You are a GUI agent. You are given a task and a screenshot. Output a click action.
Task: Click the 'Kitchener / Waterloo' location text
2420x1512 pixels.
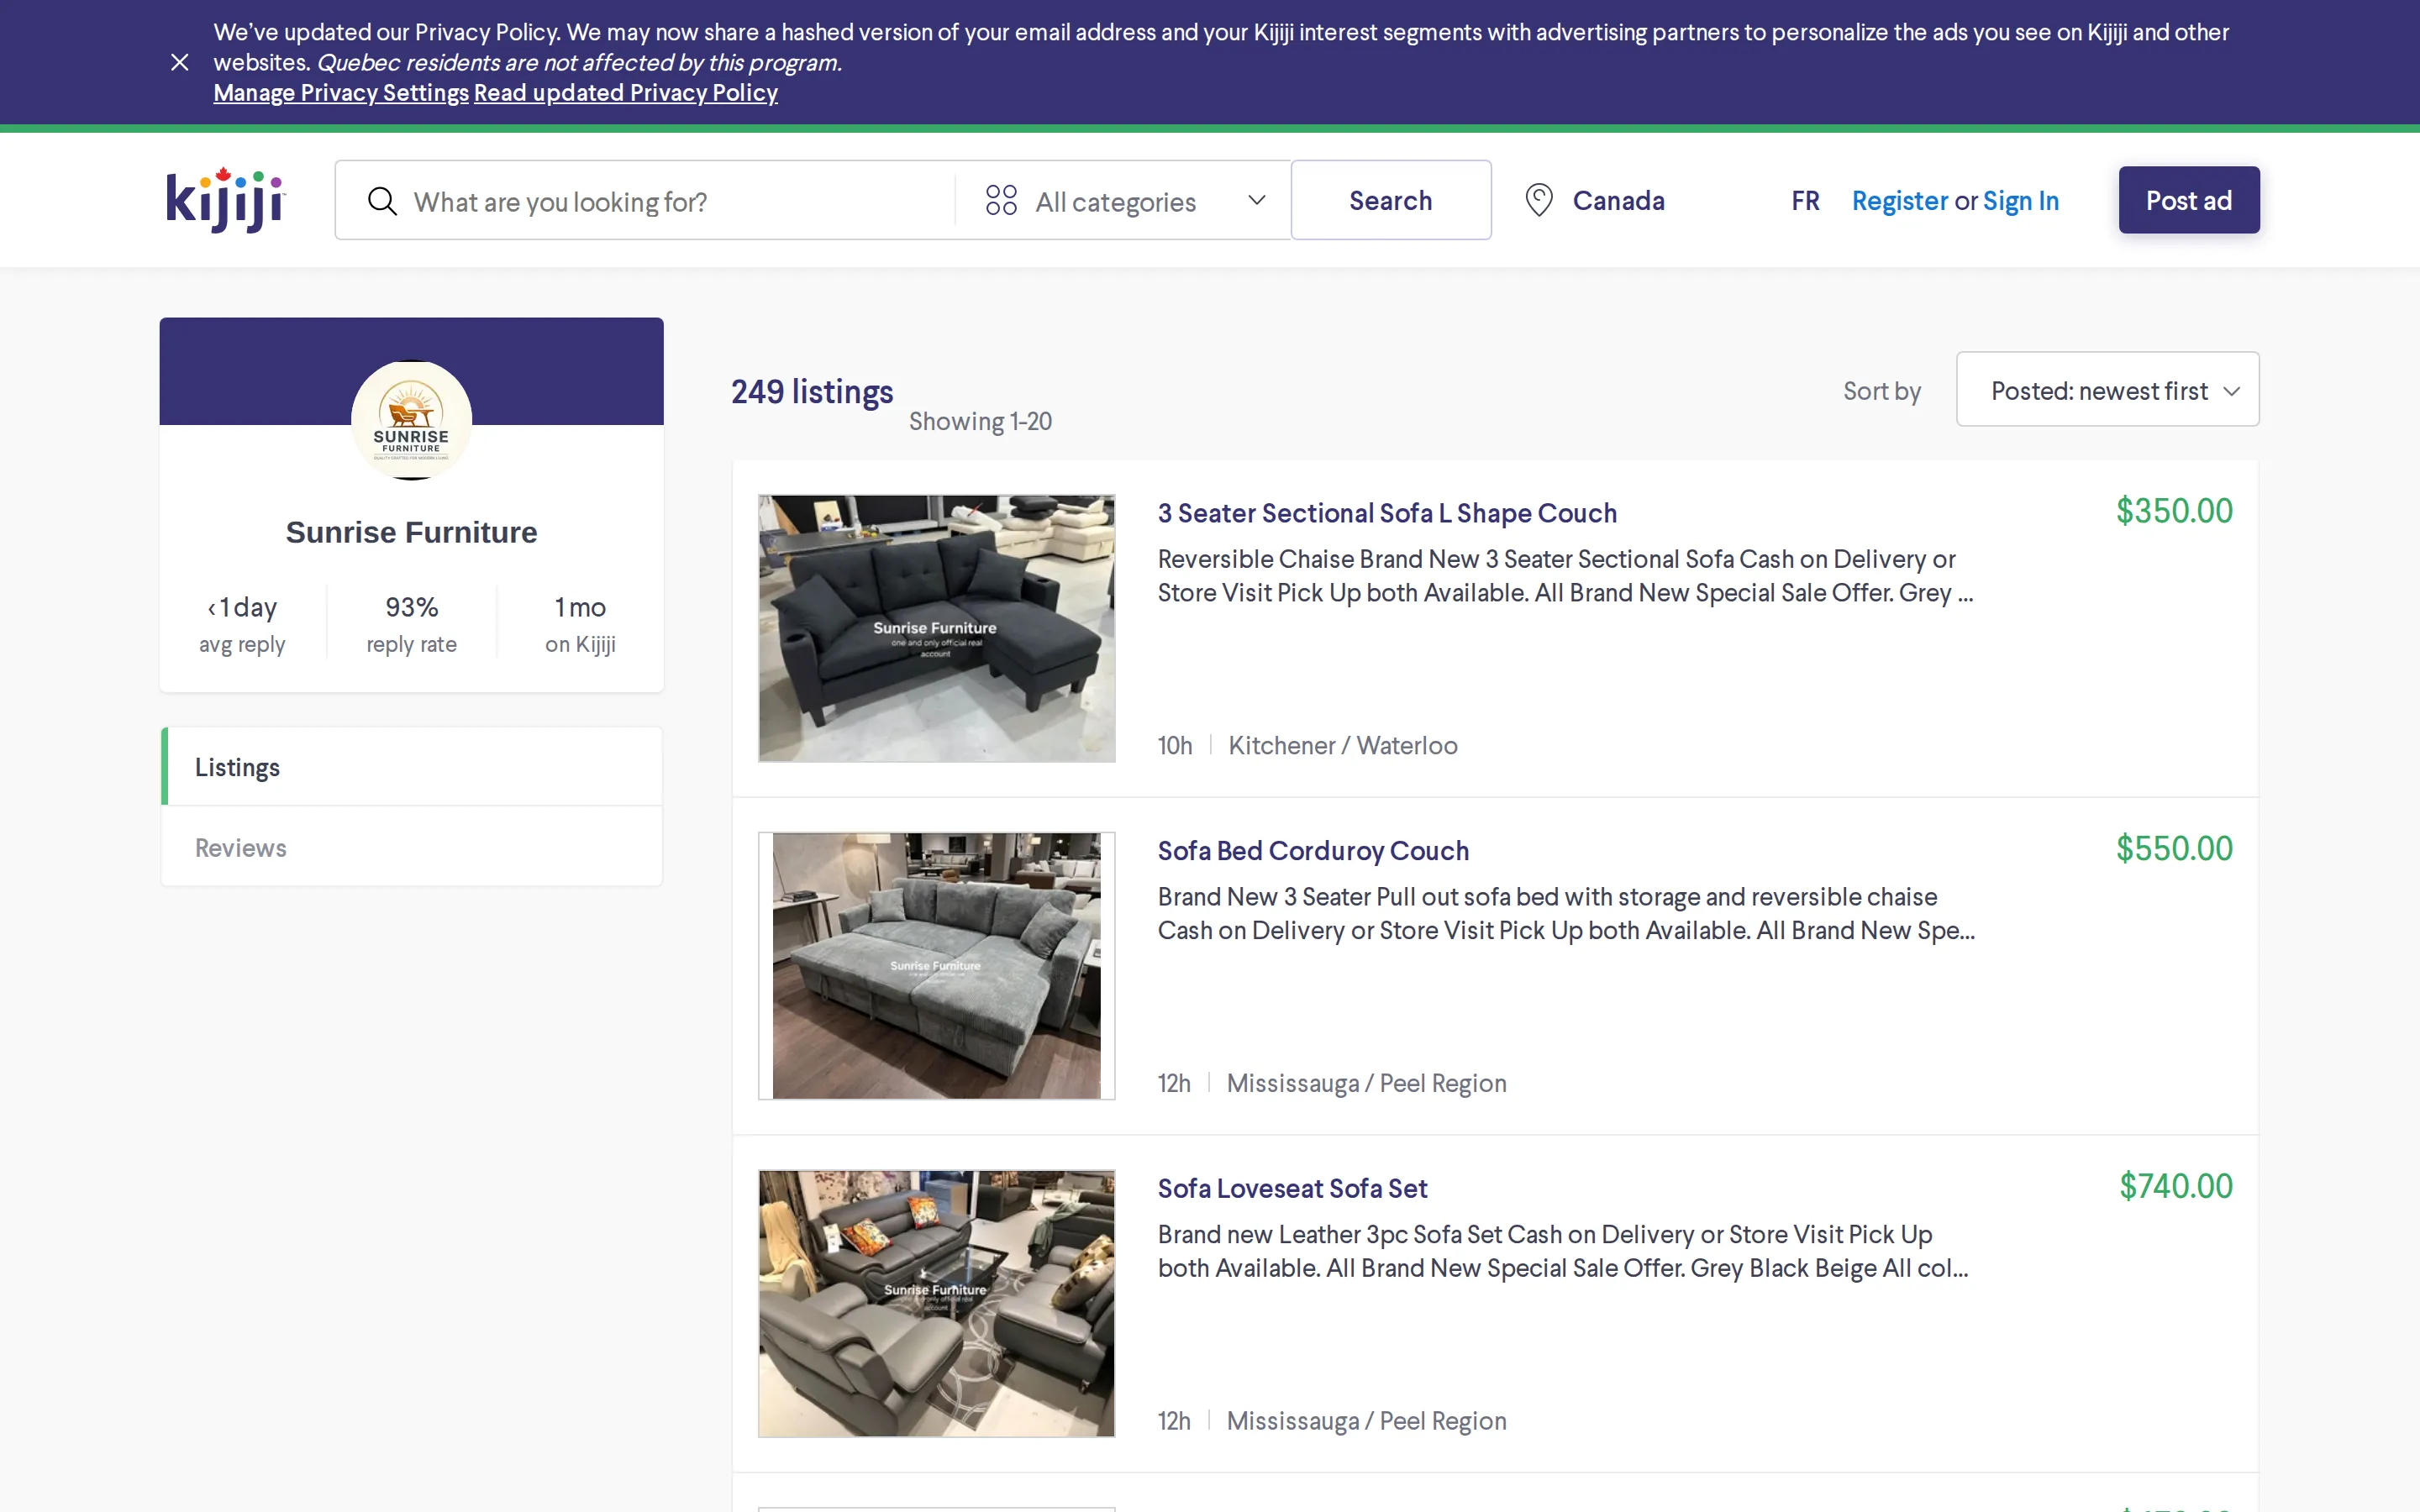pyautogui.click(x=1342, y=746)
